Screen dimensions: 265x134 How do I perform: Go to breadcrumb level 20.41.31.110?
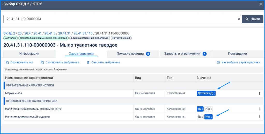[83, 33]
